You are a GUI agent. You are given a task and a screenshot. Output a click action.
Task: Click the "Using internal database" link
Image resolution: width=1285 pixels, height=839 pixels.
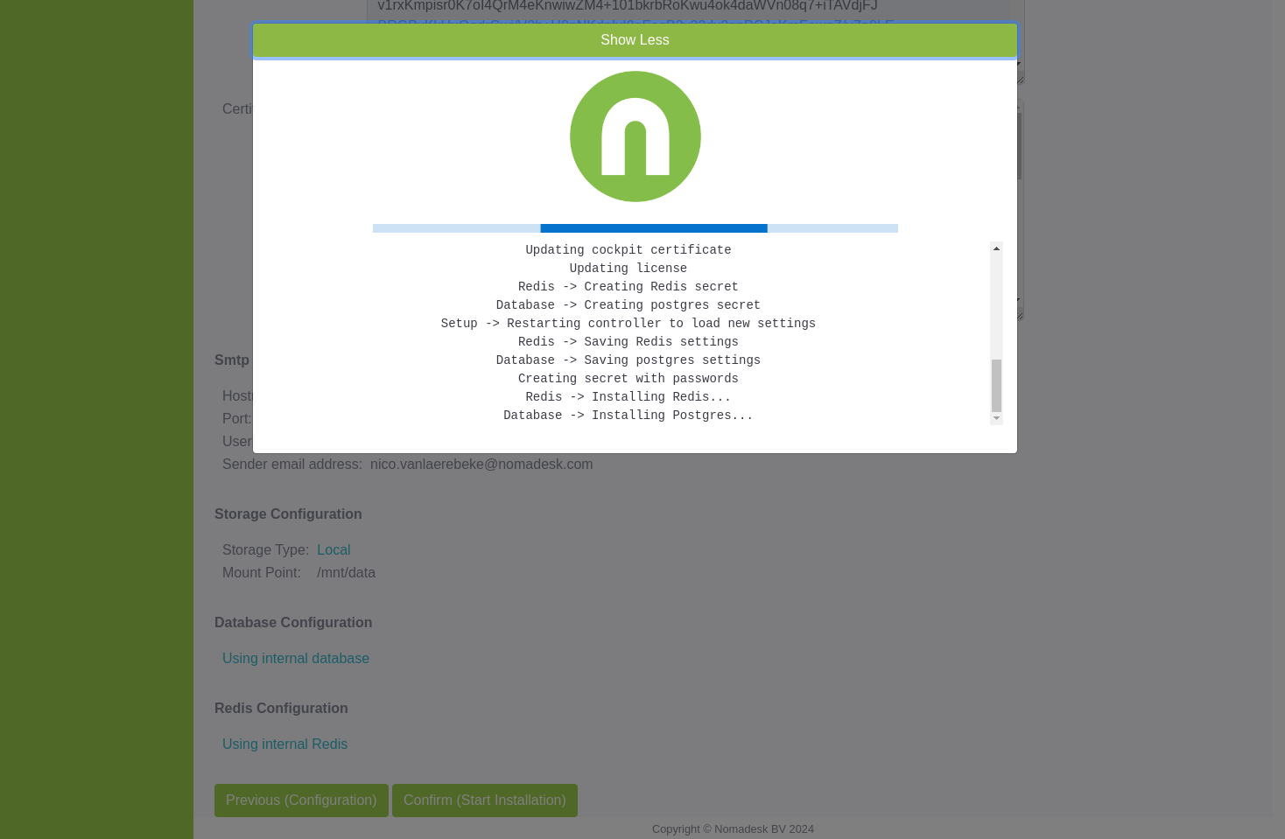[296, 659]
